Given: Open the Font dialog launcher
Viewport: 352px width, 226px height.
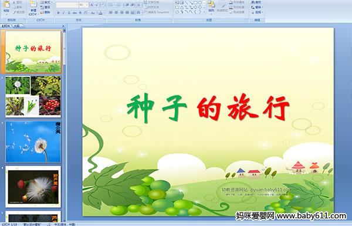Looking at the screenshot, I should (x=104, y=20).
